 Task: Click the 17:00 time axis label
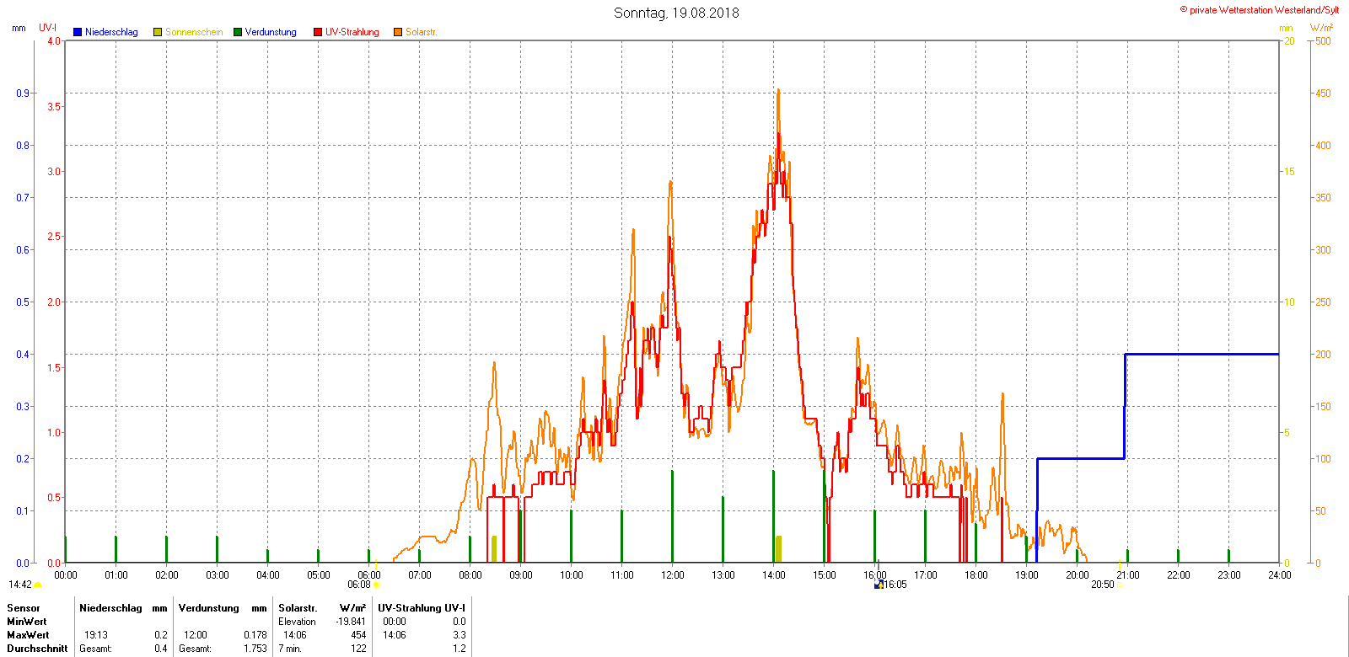click(926, 575)
